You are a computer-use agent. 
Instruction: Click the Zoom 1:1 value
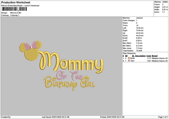click(x=163, y=12)
